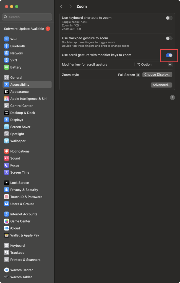Go back using the left chevron

pos(61,6)
